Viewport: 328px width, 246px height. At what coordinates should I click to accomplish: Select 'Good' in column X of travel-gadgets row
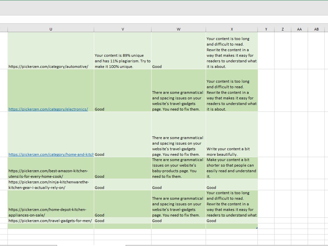pos(232,220)
